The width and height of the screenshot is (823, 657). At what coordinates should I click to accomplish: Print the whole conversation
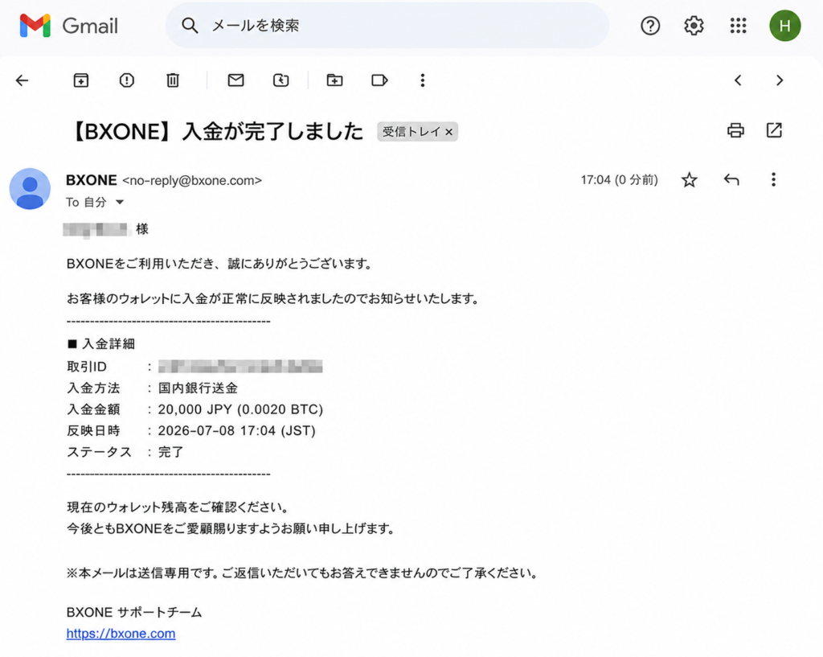(x=735, y=130)
